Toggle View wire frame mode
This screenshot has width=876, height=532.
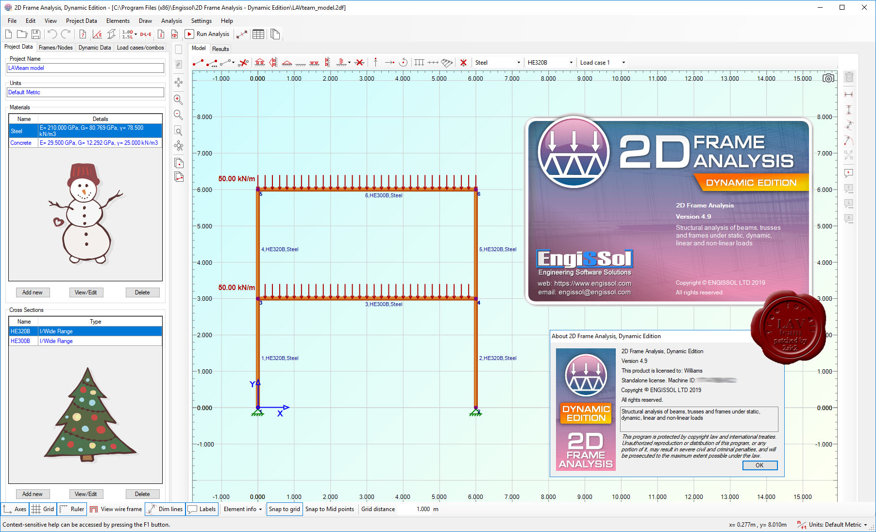116,509
